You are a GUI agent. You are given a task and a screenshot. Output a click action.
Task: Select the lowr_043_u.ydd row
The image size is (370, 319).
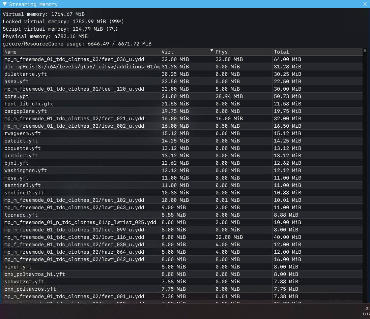(183, 208)
